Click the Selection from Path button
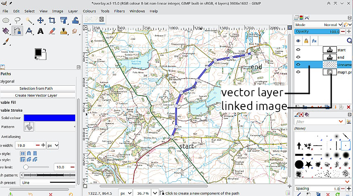This screenshot has height=196, width=353. (37, 88)
